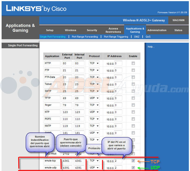The width and height of the screenshot is (190, 171).
Task: Switch to the Security tab
Action: coord(92,30)
